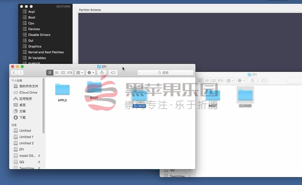The height and width of the screenshot is (185, 302).
Task: Click the list icon beside Graphics
Action: coord(25,46)
